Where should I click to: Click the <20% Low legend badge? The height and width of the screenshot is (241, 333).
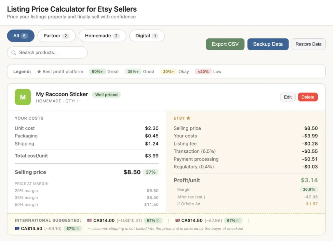(203, 71)
